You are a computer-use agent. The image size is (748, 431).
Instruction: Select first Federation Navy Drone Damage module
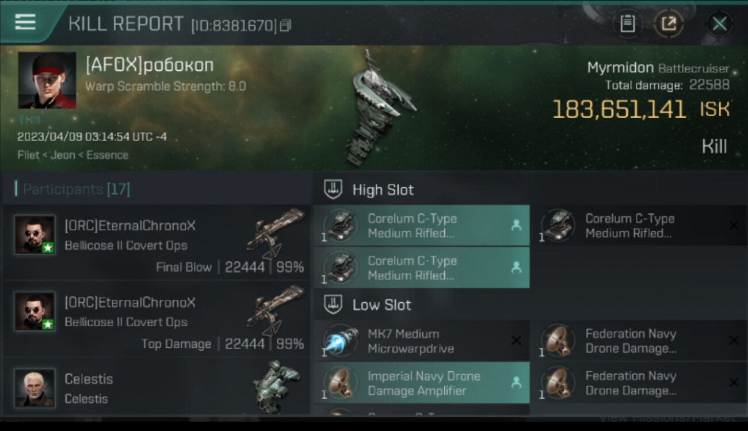(x=639, y=341)
